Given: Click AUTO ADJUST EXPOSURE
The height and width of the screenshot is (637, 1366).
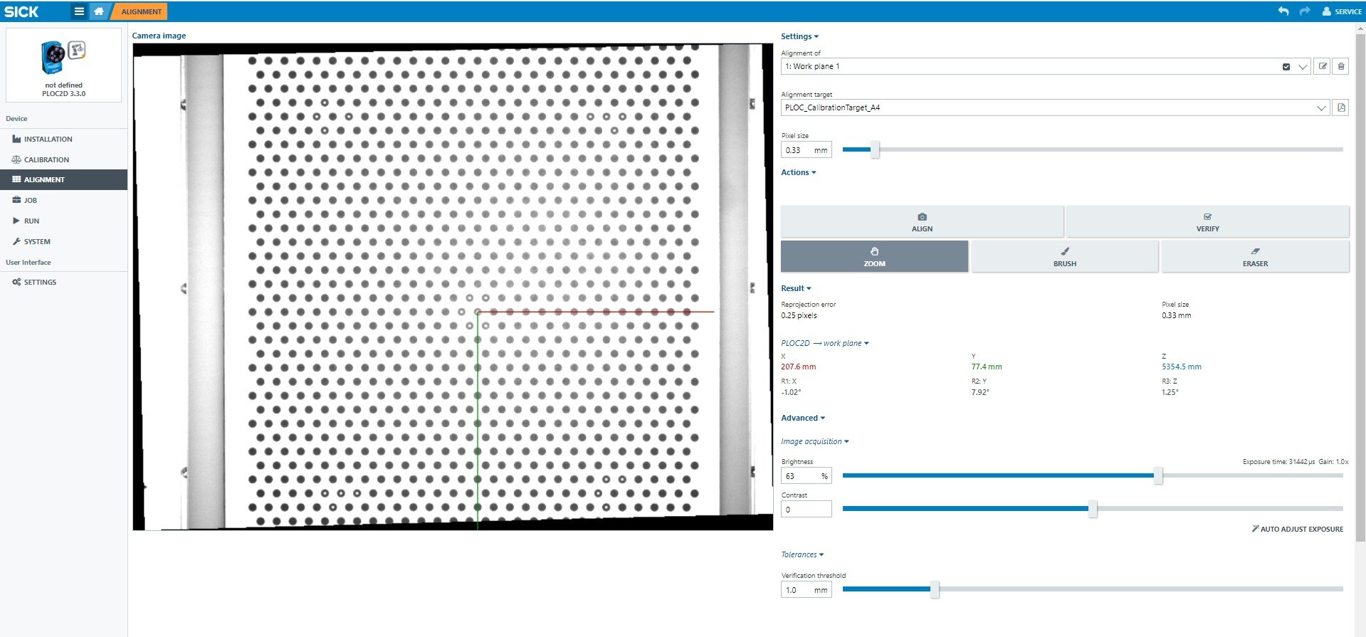Looking at the screenshot, I should (1297, 529).
